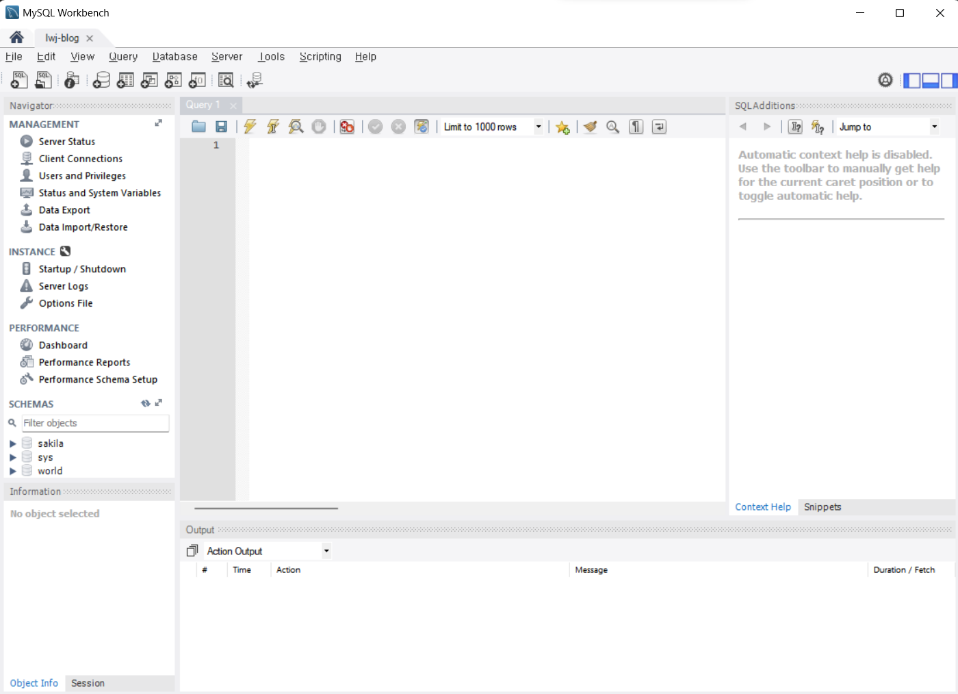
Task: Open preferences gear icon at top right
Action: pyautogui.click(x=885, y=80)
